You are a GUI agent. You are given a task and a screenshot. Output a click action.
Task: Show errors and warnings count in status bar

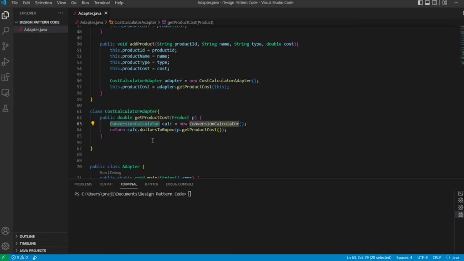(x=19, y=257)
